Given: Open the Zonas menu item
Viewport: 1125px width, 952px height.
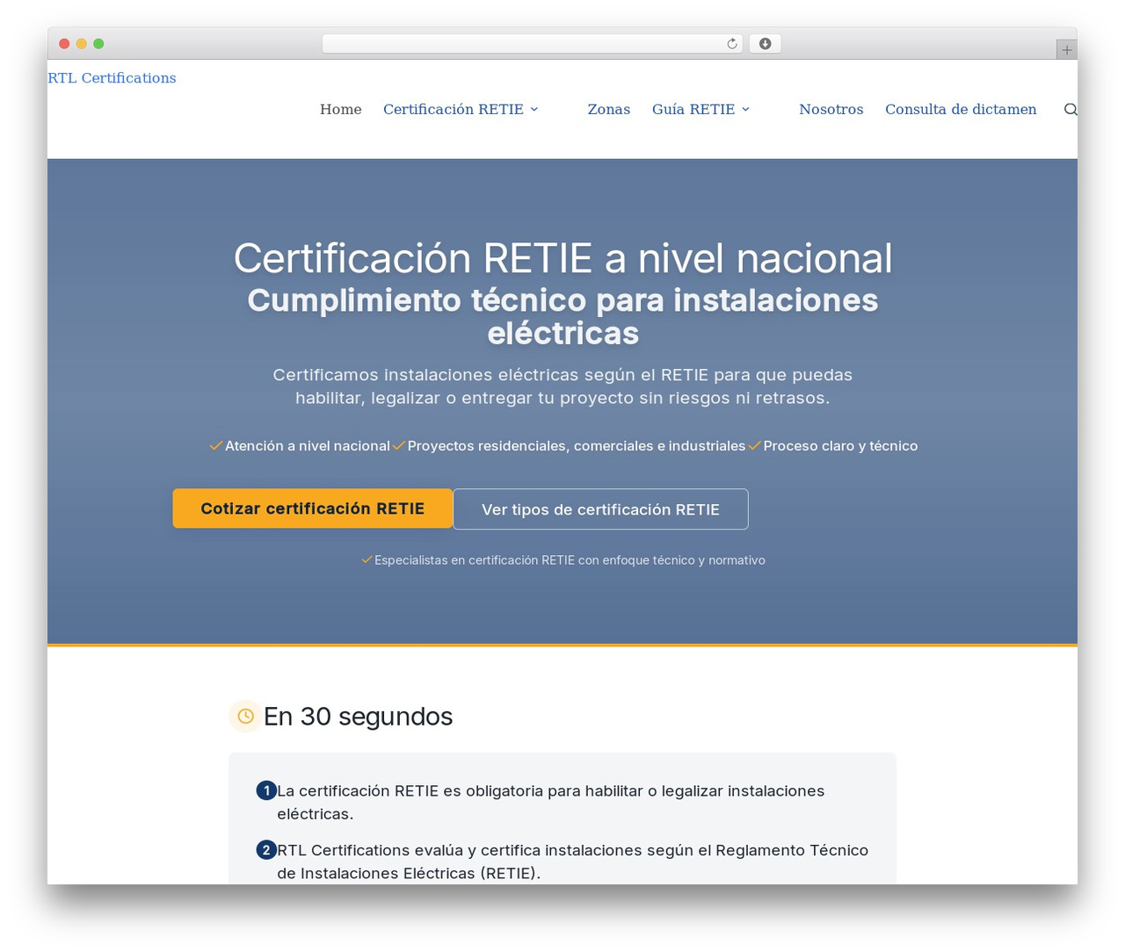Looking at the screenshot, I should click(x=609, y=110).
